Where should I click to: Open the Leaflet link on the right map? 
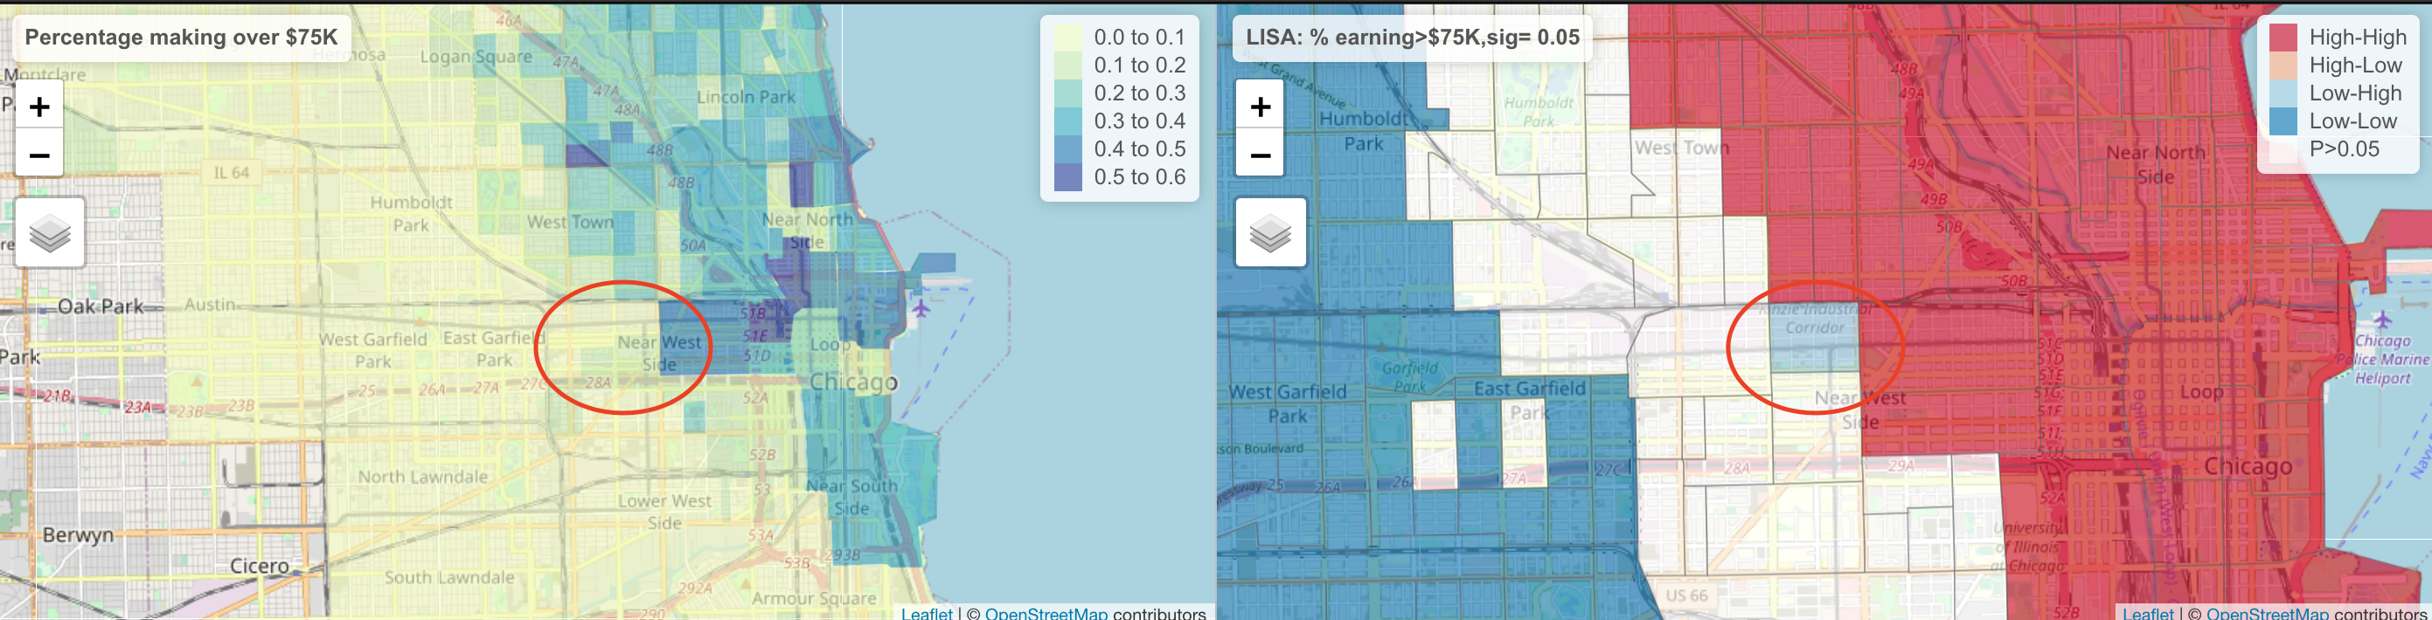coord(2147,612)
